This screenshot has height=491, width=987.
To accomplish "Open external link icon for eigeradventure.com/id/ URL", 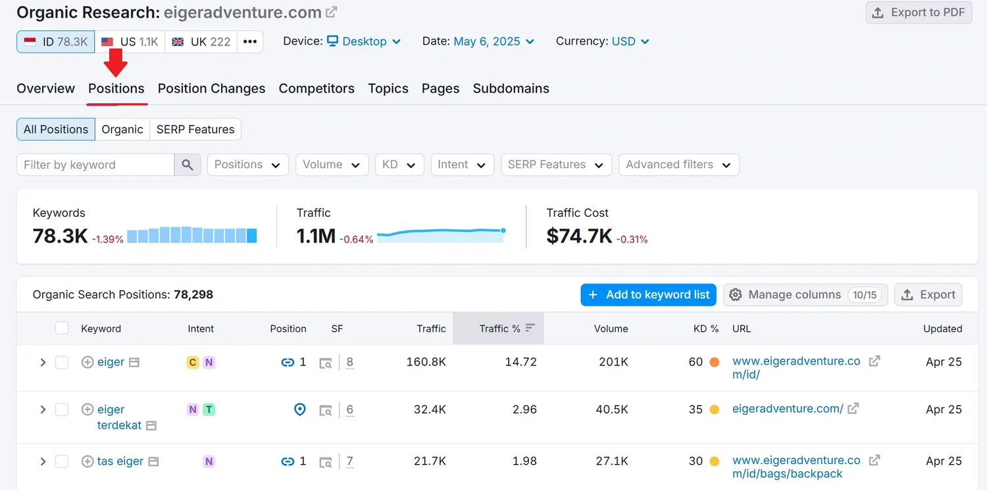I will tap(874, 362).
